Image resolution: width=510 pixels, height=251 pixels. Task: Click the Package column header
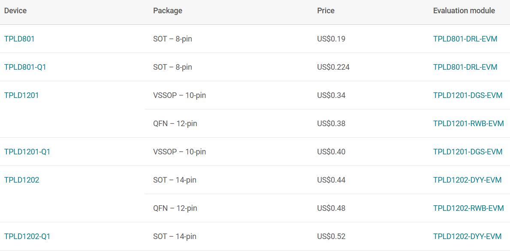click(x=168, y=11)
